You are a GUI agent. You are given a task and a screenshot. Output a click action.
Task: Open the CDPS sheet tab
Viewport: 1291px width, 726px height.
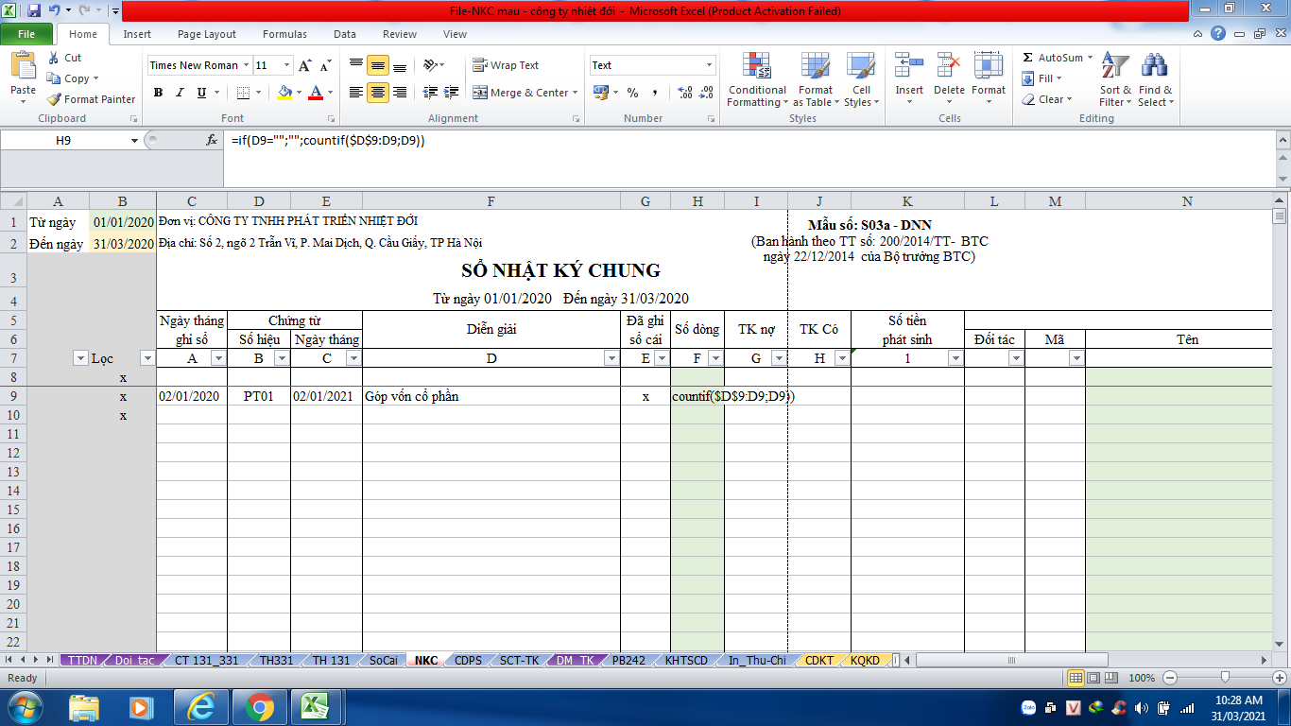click(468, 660)
